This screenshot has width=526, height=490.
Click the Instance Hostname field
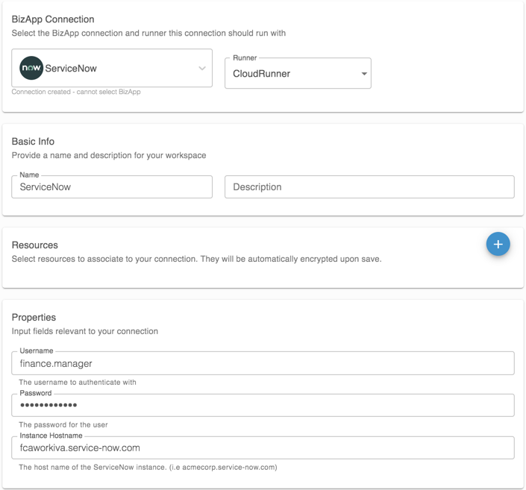263,447
